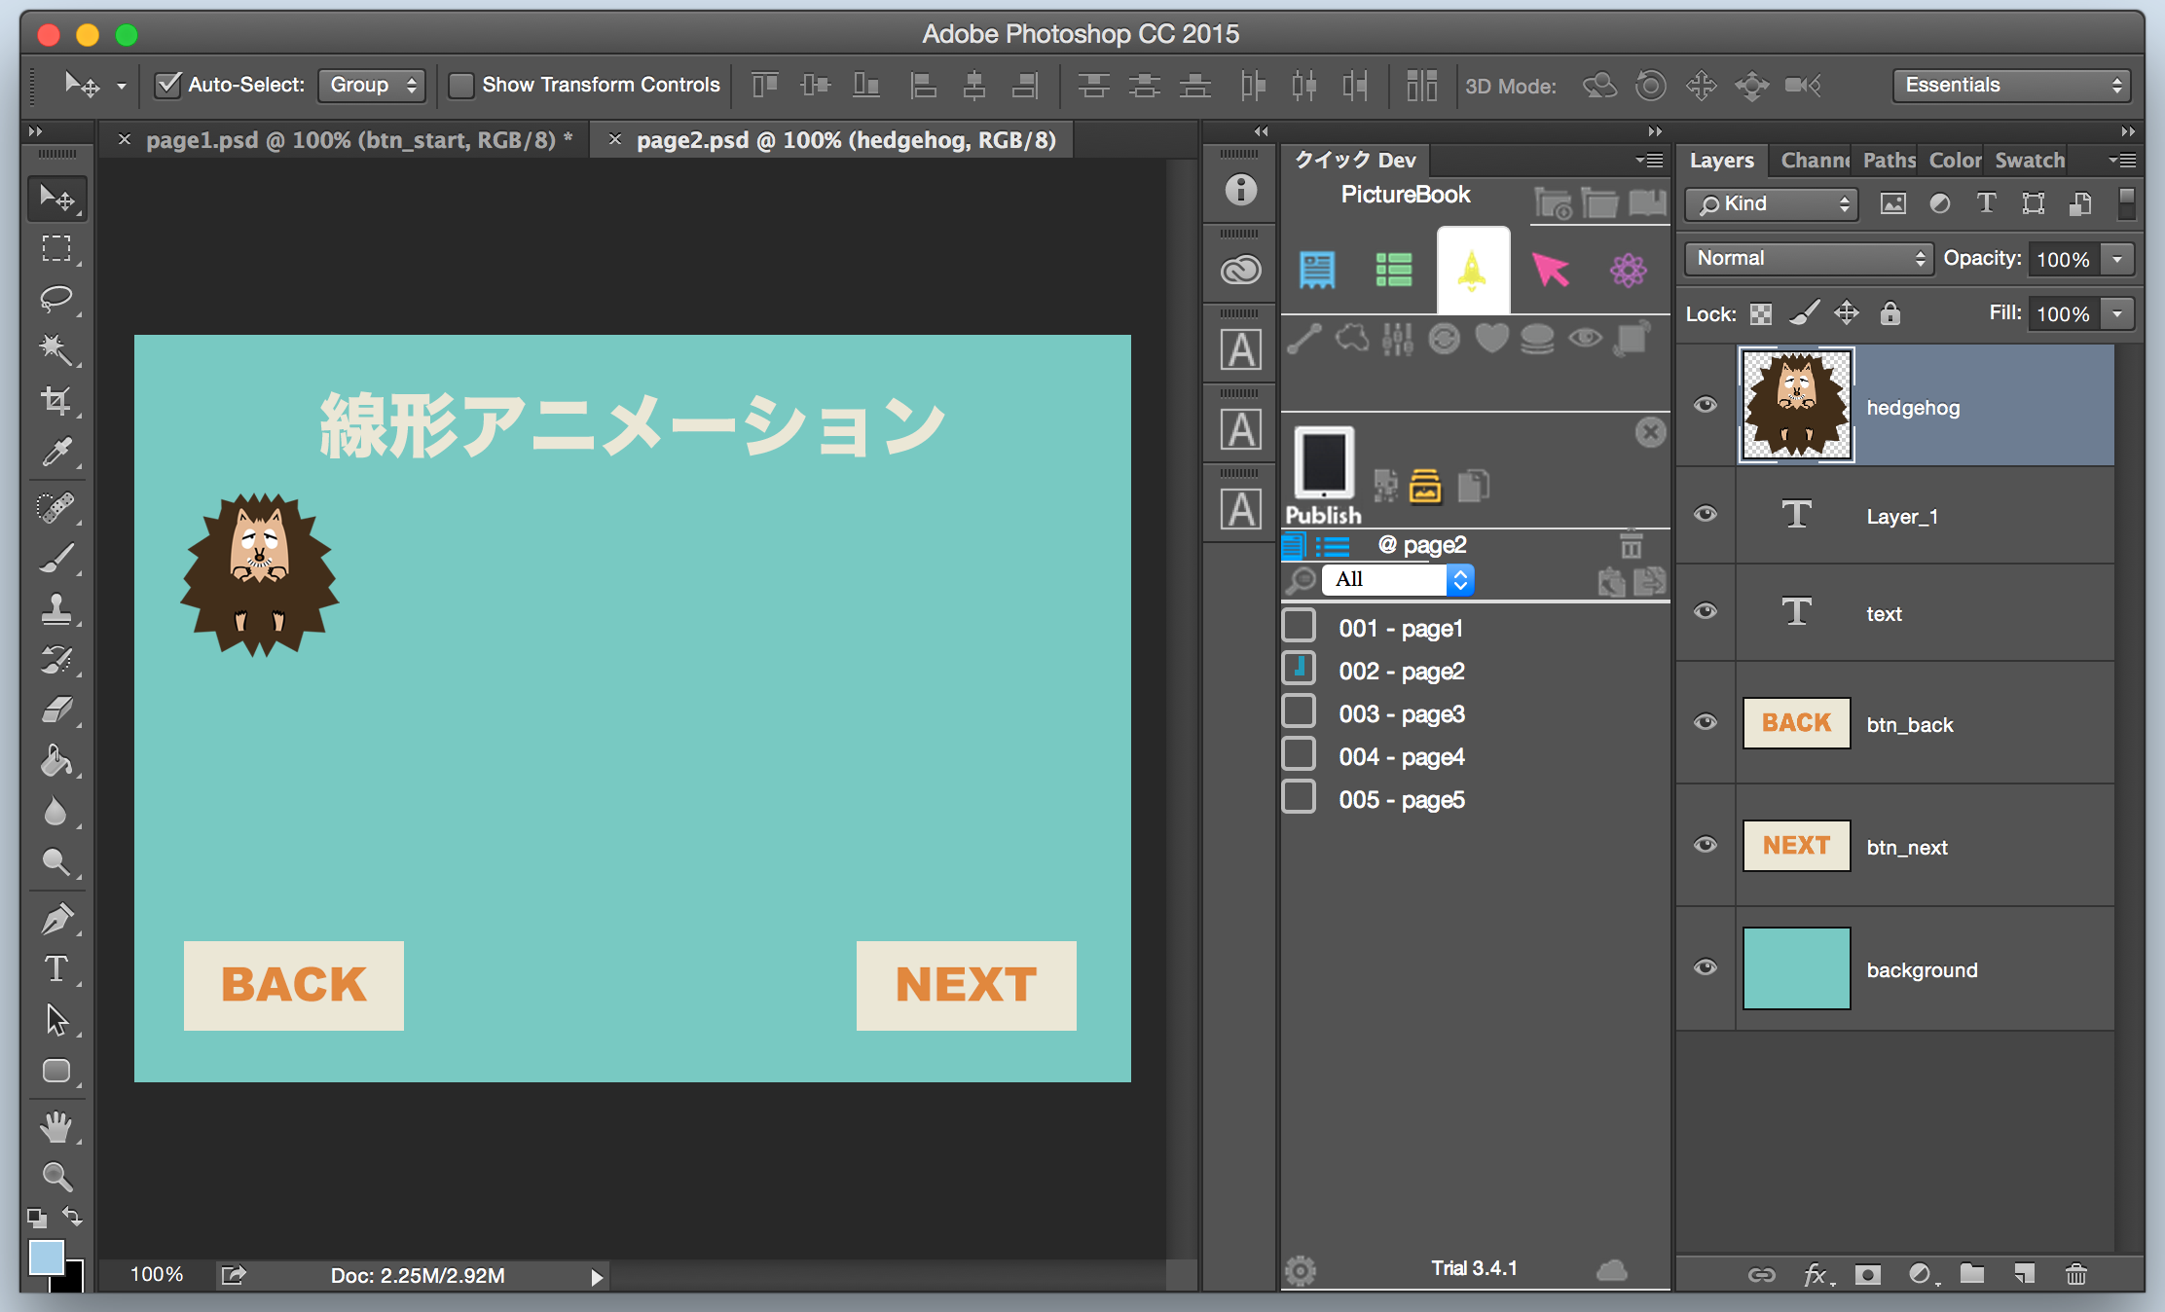Switch to page2.psd document tab
Image resolution: width=2165 pixels, height=1312 pixels.
[x=846, y=140]
